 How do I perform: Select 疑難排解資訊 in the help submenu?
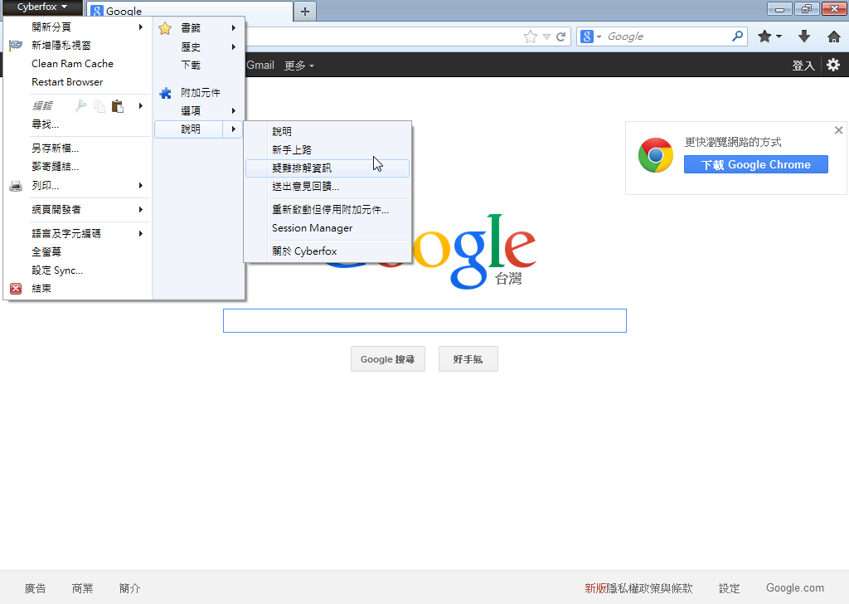tap(327, 168)
